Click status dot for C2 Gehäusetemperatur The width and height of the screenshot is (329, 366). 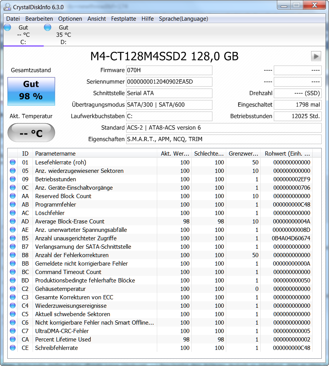13,289
